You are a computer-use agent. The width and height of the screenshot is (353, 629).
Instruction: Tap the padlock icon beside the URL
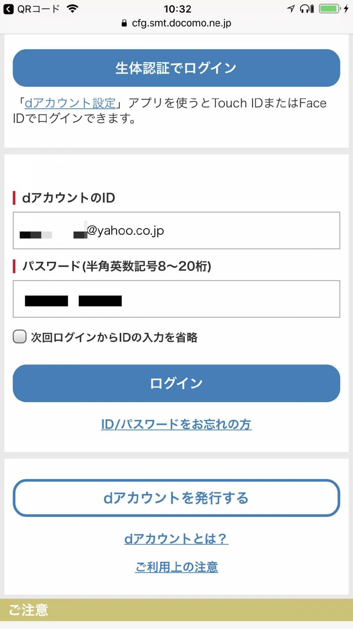[x=124, y=23]
